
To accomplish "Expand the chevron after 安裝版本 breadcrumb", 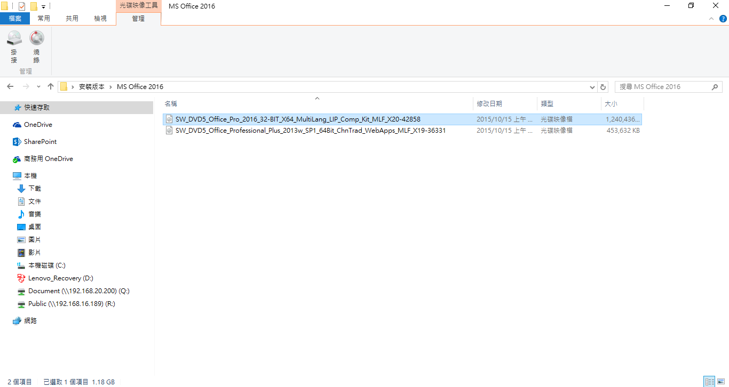I will click(111, 86).
